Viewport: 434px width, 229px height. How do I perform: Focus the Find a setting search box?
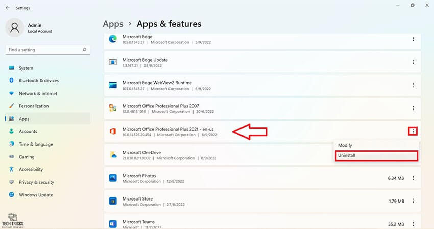(47, 50)
